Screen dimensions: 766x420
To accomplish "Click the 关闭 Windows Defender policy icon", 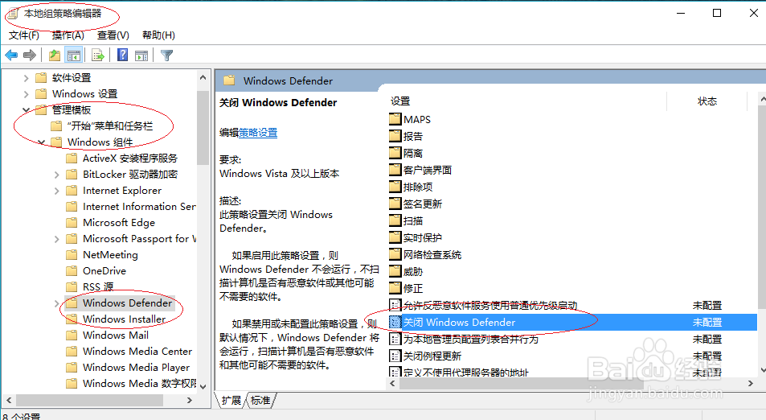I will [395, 322].
